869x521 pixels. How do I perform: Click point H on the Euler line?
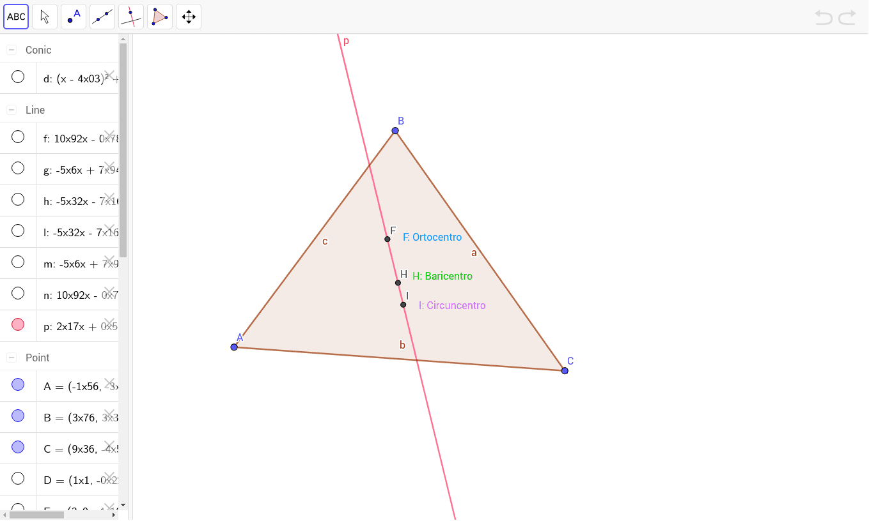point(398,283)
